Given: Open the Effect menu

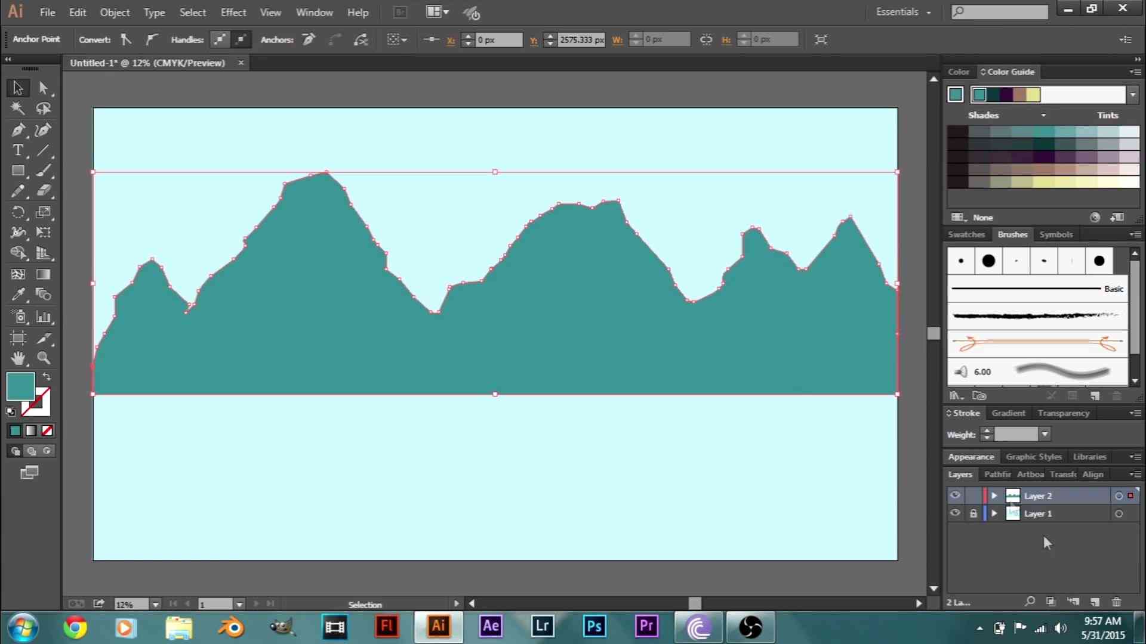Looking at the screenshot, I should click(x=233, y=12).
